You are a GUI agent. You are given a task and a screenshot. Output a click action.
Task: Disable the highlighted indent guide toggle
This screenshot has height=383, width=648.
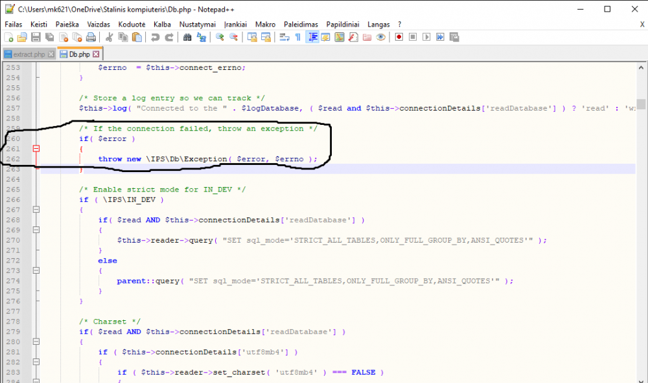pos(312,38)
